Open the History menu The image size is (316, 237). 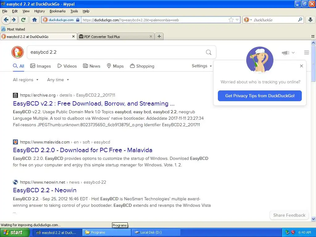[x=39, y=11]
